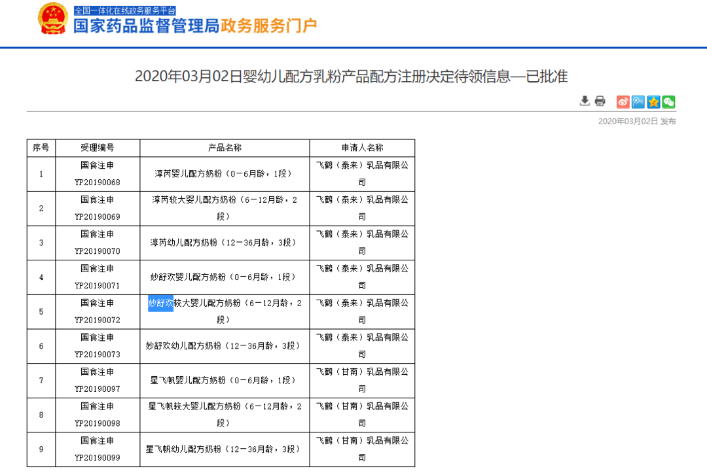The height and width of the screenshot is (471, 707).
Task: Click product 星飞帆婴儿配方奶粉 0-6月龄 1段
Action: pos(225,381)
